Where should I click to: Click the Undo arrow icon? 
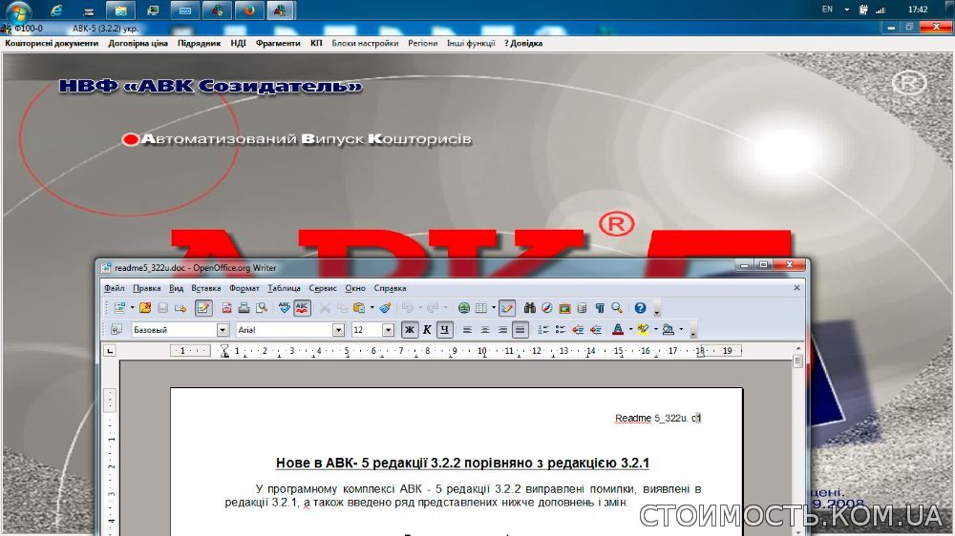pos(408,308)
